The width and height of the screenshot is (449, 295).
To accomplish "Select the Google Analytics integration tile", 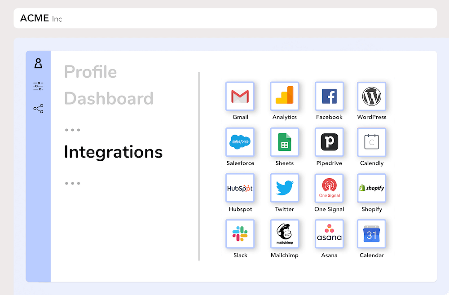I will [284, 96].
